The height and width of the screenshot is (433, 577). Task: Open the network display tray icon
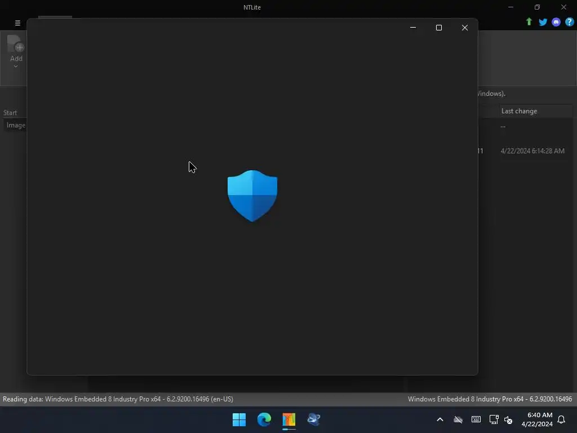(494, 419)
